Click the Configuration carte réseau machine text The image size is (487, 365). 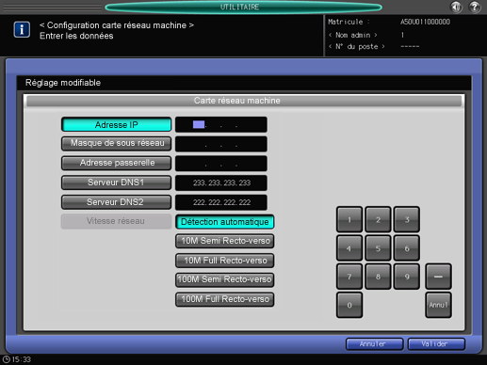(x=117, y=25)
